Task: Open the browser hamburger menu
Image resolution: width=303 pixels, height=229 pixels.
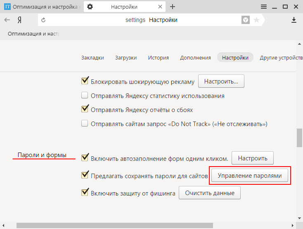Action: pyautogui.click(x=264, y=7)
